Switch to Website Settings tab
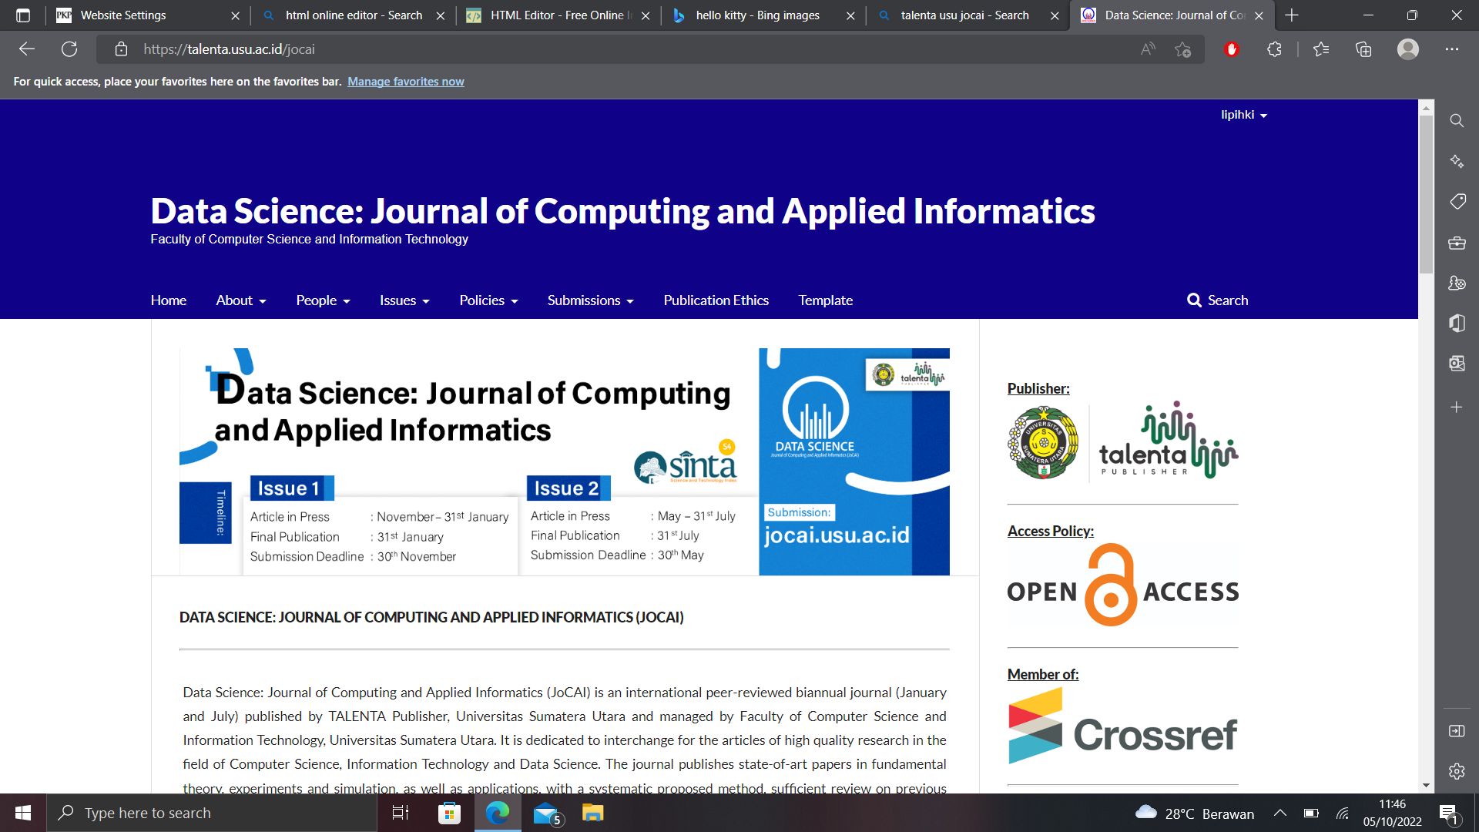 [148, 15]
